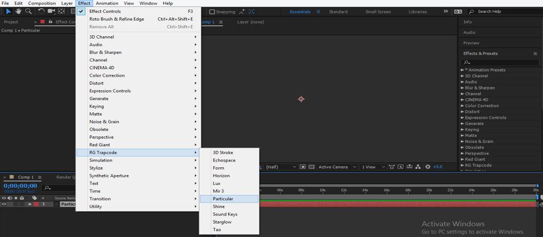543x237 pixels.
Task: Enable the Snapping checkbox
Action: pos(212,12)
